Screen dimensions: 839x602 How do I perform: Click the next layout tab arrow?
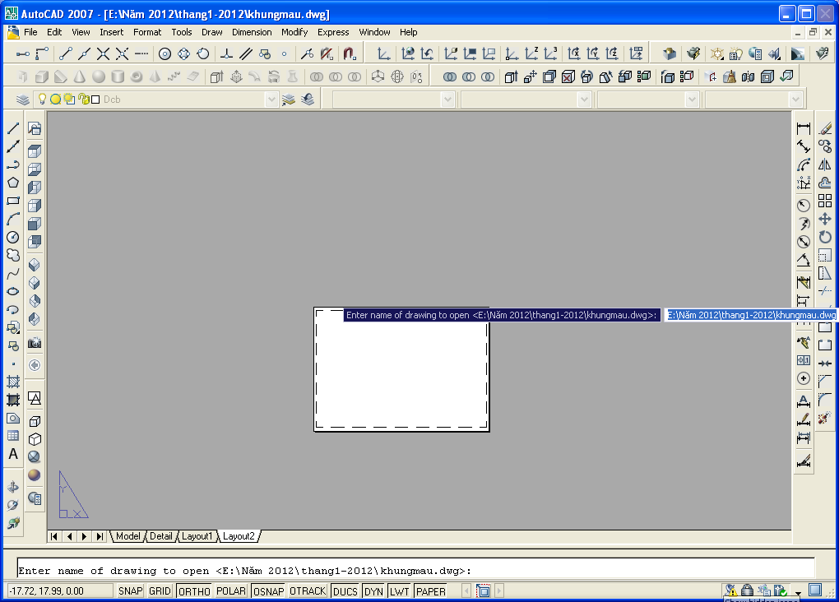point(84,536)
